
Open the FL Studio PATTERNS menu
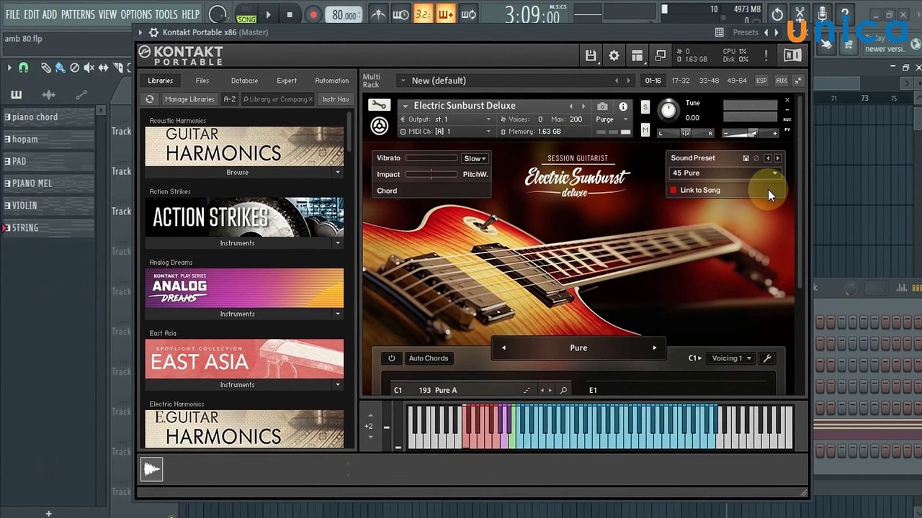point(78,14)
